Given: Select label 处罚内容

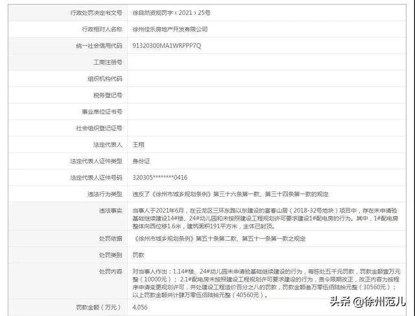Looking at the screenshot, I should coord(111,271).
